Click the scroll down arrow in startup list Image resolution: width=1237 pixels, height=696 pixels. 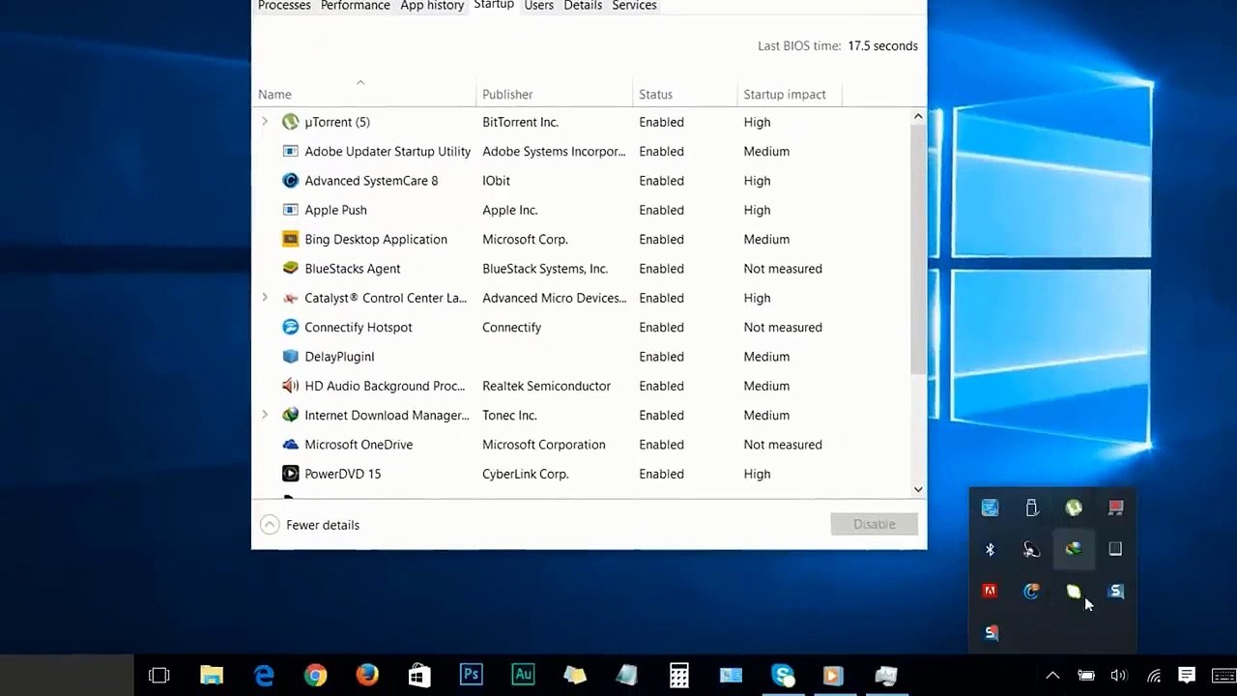[918, 490]
